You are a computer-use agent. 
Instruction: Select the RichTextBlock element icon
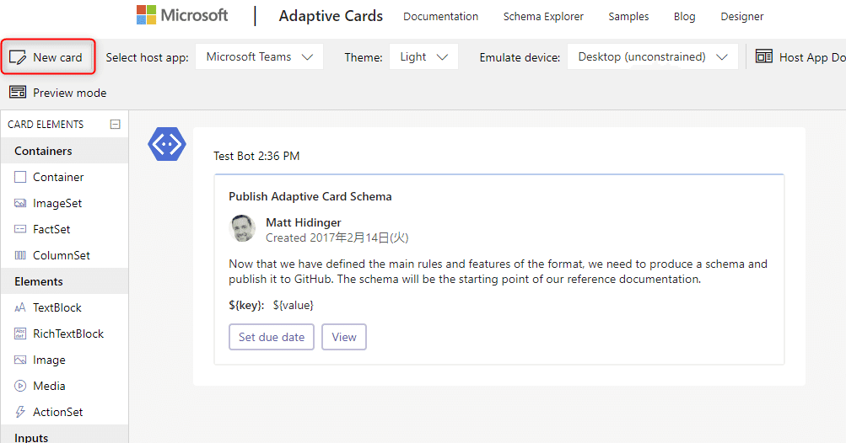tap(20, 334)
